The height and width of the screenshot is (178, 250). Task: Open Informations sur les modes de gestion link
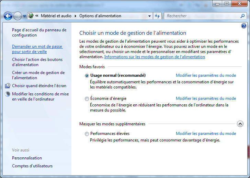pos(155,57)
